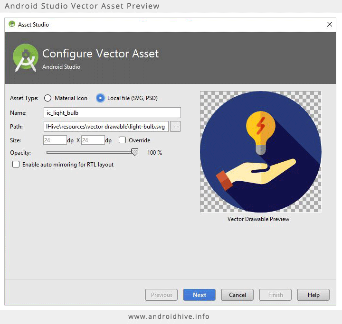Click the Opacity slider handle
Screen dimensions: 342x324
pos(134,152)
